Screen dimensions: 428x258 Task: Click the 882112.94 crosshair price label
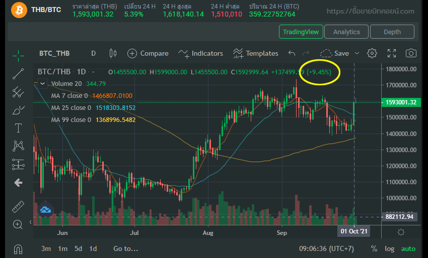point(399,217)
